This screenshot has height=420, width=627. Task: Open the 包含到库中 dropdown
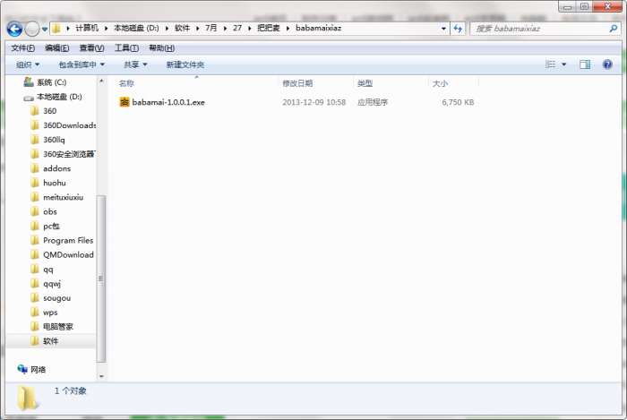tap(82, 64)
